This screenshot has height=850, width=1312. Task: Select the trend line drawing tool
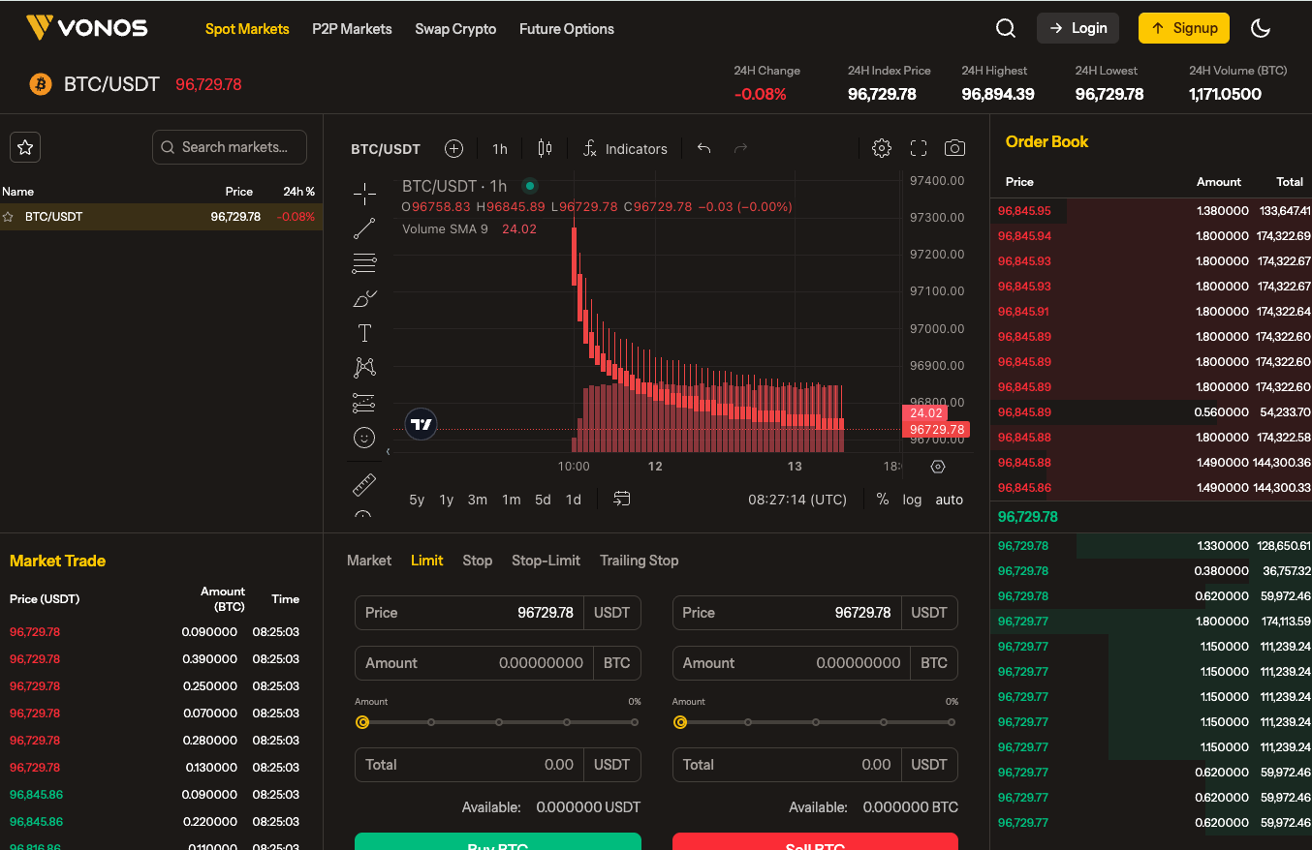(x=364, y=228)
